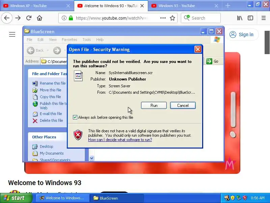The height and width of the screenshot is (203, 270).
Task: Click the green Go arrow button
Action: (209, 61)
